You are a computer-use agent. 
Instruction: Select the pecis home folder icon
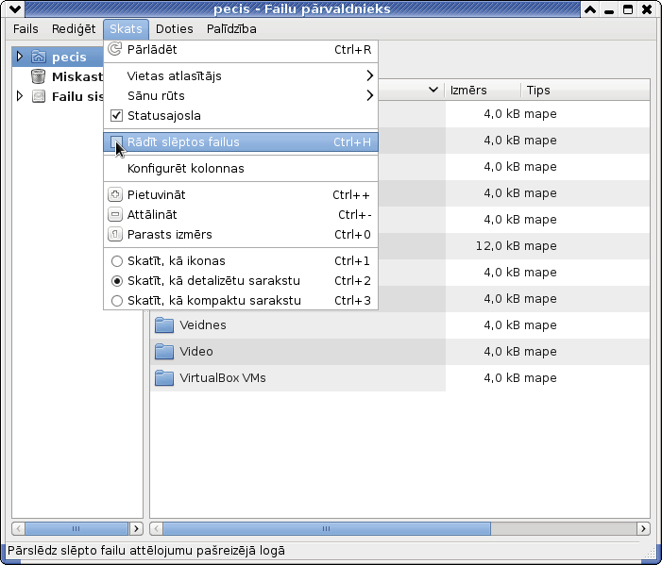coord(39,57)
